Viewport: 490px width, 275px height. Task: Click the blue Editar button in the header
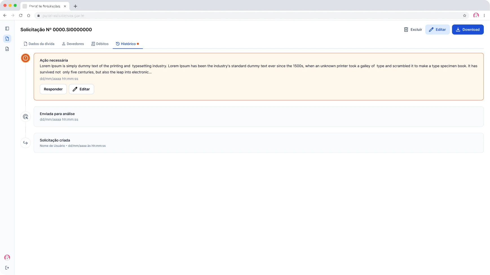438,30
